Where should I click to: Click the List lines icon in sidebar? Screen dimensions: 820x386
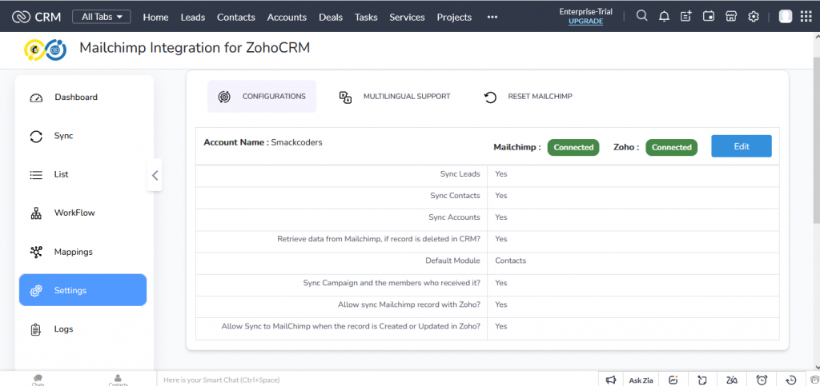(x=36, y=175)
